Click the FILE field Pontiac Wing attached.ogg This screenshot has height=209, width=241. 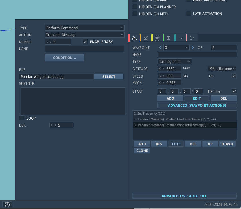(56, 77)
